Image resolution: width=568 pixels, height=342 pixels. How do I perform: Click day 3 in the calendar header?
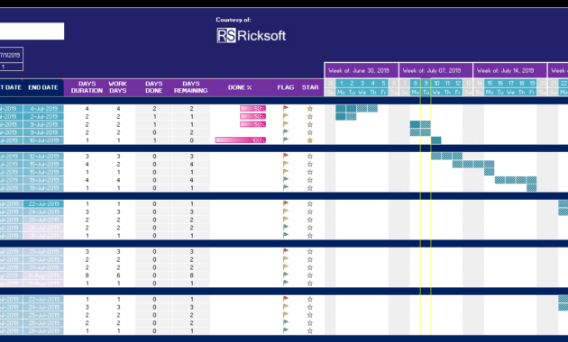(x=362, y=83)
